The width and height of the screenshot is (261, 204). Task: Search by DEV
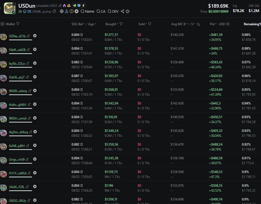click(x=113, y=11)
